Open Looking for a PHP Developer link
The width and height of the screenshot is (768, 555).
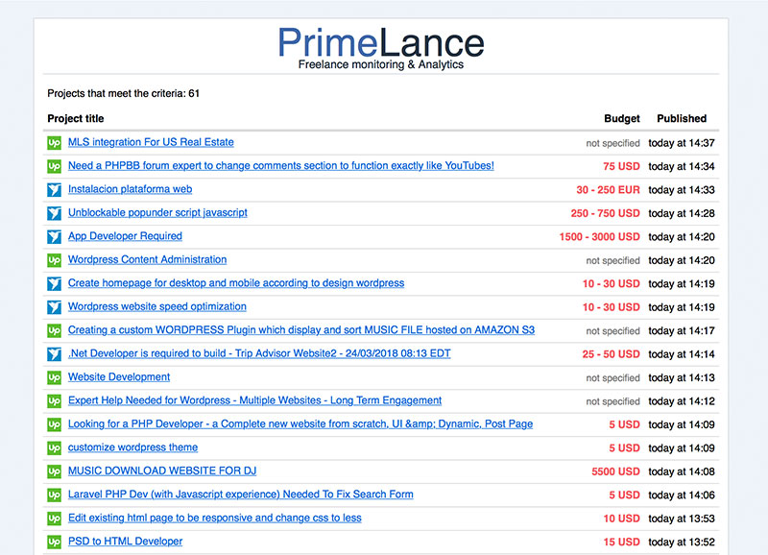pyautogui.click(x=300, y=424)
